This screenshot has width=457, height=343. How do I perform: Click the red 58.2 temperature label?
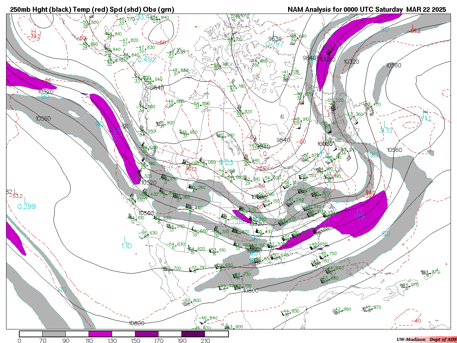(415, 31)
